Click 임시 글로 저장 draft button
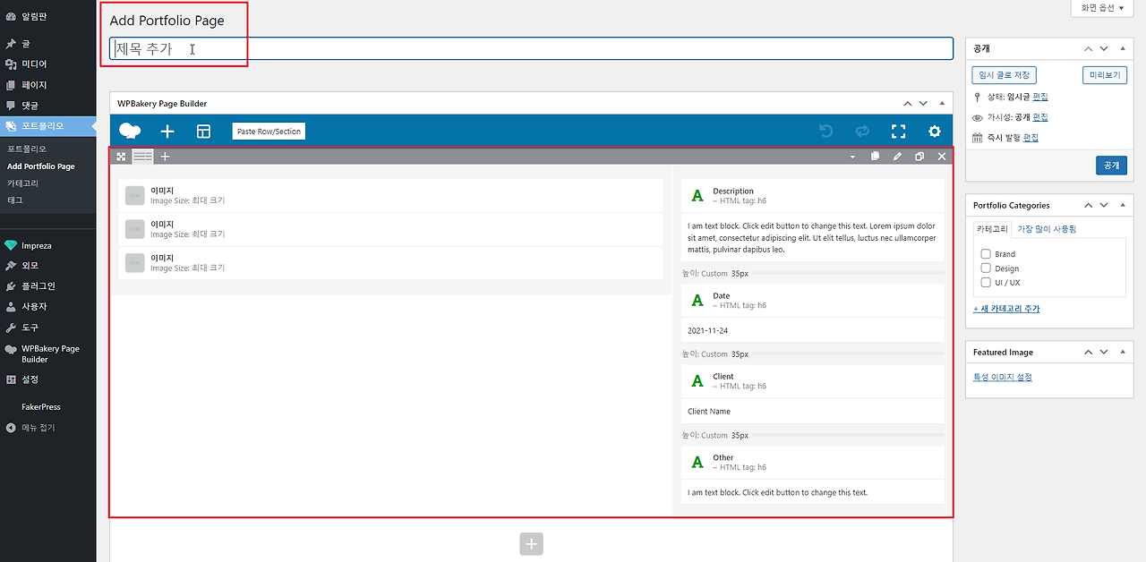 [1004, 75]
